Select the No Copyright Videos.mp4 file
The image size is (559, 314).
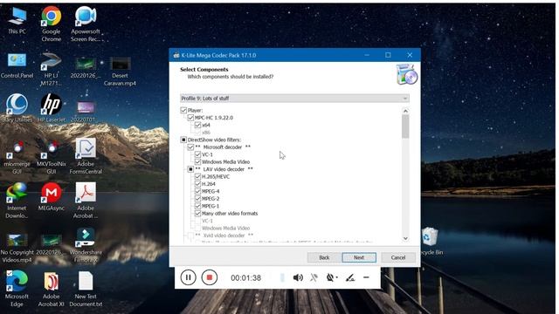[x=17, y=249]
